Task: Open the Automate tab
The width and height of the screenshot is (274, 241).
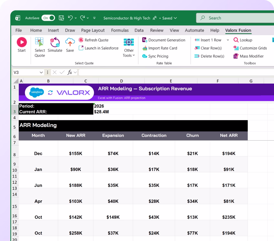Action: click(195, 30)
